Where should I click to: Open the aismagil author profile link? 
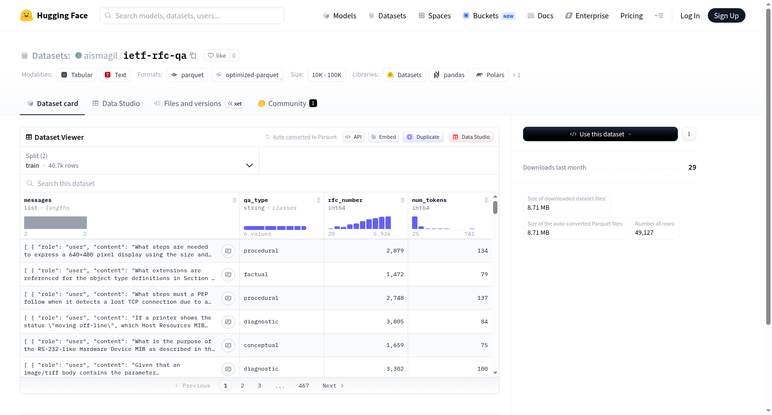click(100, 55)
